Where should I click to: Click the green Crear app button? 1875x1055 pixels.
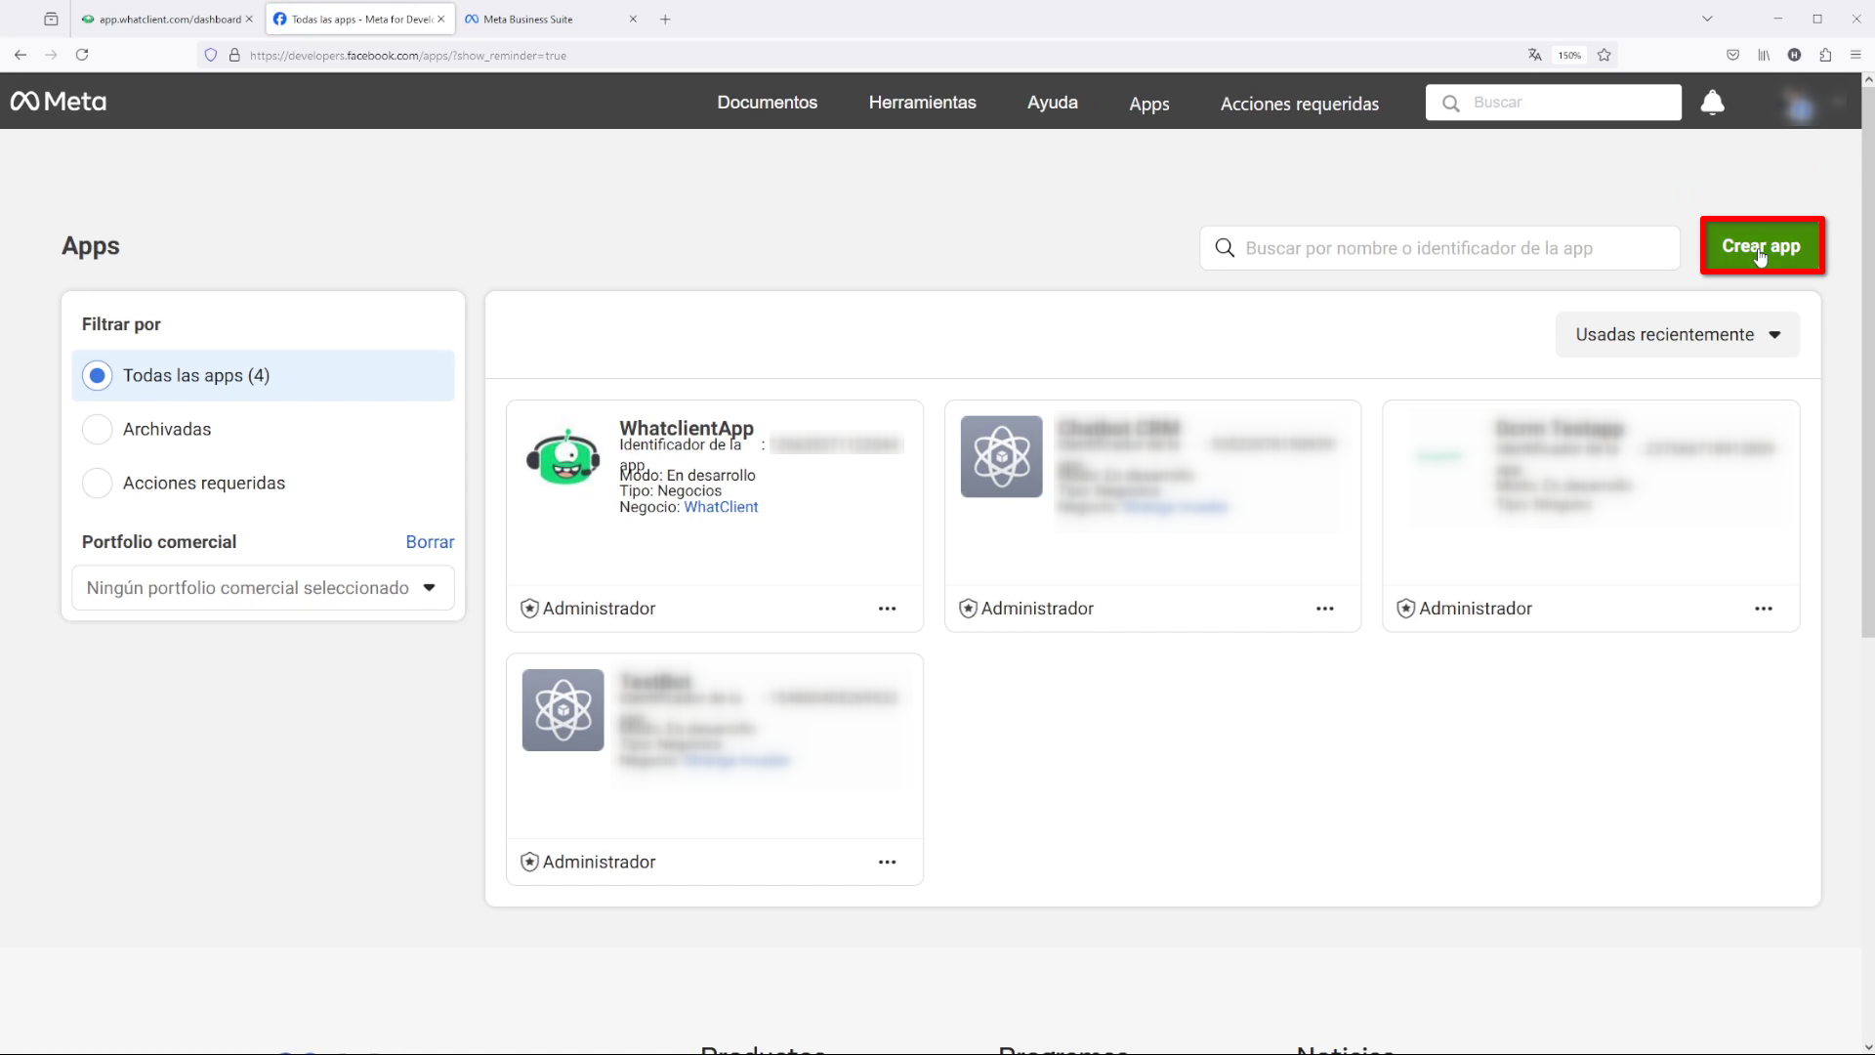[1762, 246]
